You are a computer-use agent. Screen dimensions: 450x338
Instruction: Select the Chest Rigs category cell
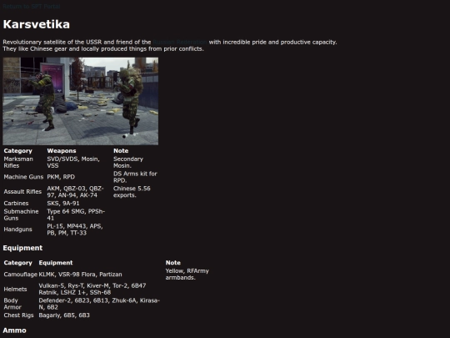coord(18,315)
